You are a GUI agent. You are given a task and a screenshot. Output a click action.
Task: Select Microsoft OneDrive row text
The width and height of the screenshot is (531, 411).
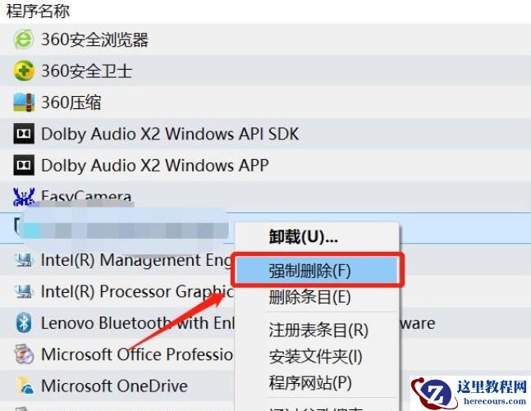coord(114,386)
